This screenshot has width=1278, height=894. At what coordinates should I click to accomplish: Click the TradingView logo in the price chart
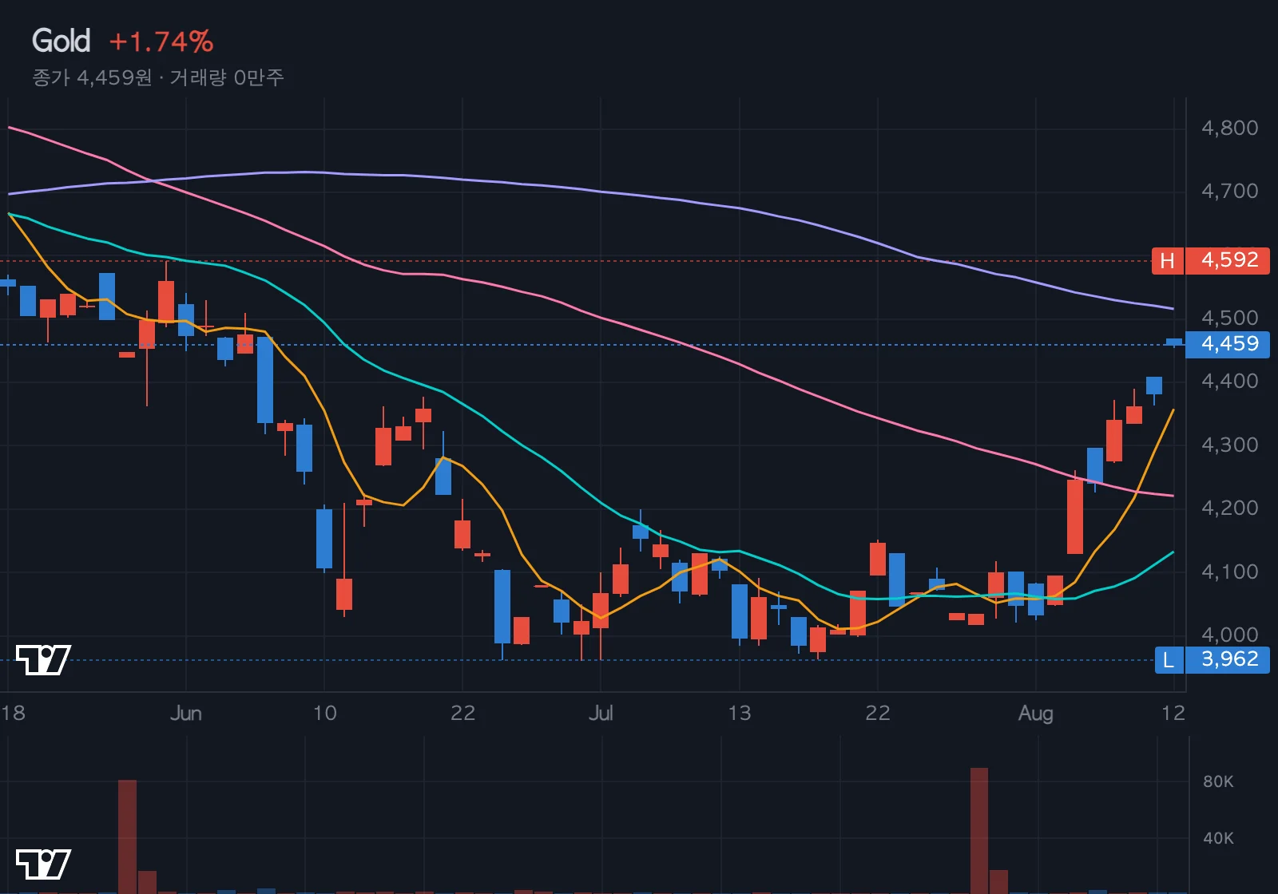pos(43,660)
